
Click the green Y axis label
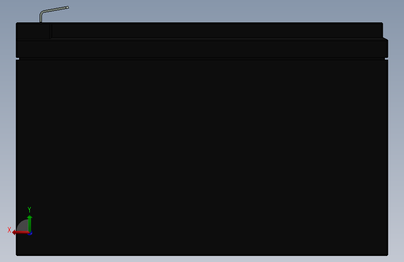click(x=29, y=209)
